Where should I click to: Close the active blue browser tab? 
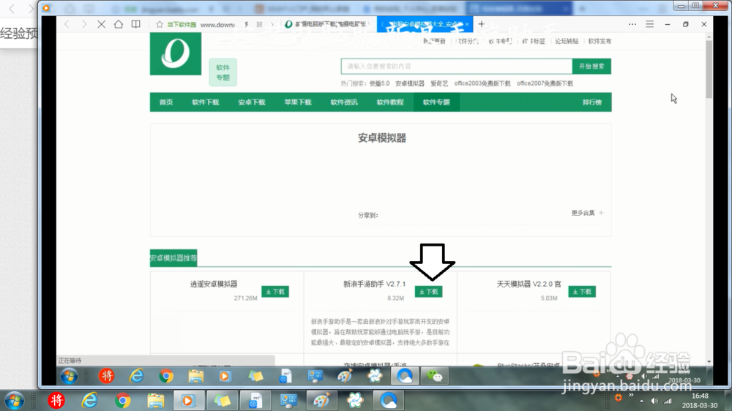[466, 24]
